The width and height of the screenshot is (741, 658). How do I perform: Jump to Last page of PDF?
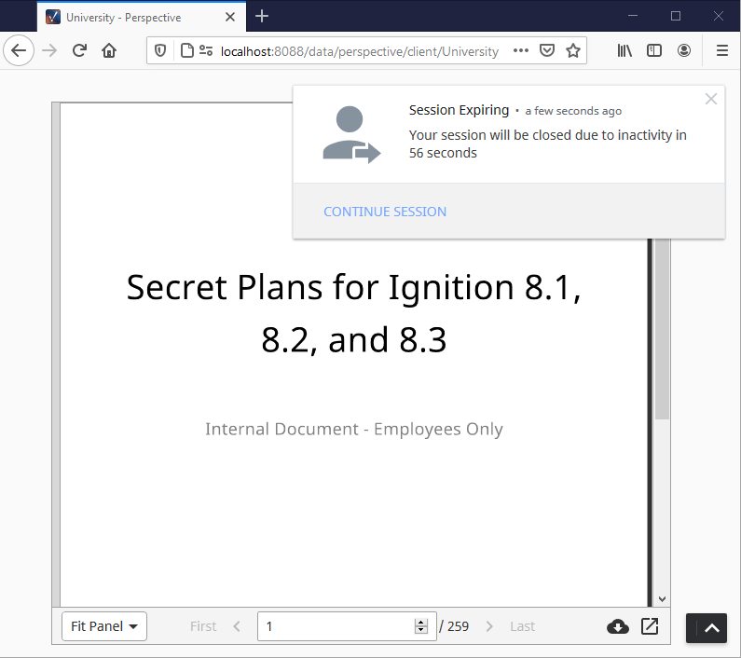pyautogui.click(x=522, y=626)
